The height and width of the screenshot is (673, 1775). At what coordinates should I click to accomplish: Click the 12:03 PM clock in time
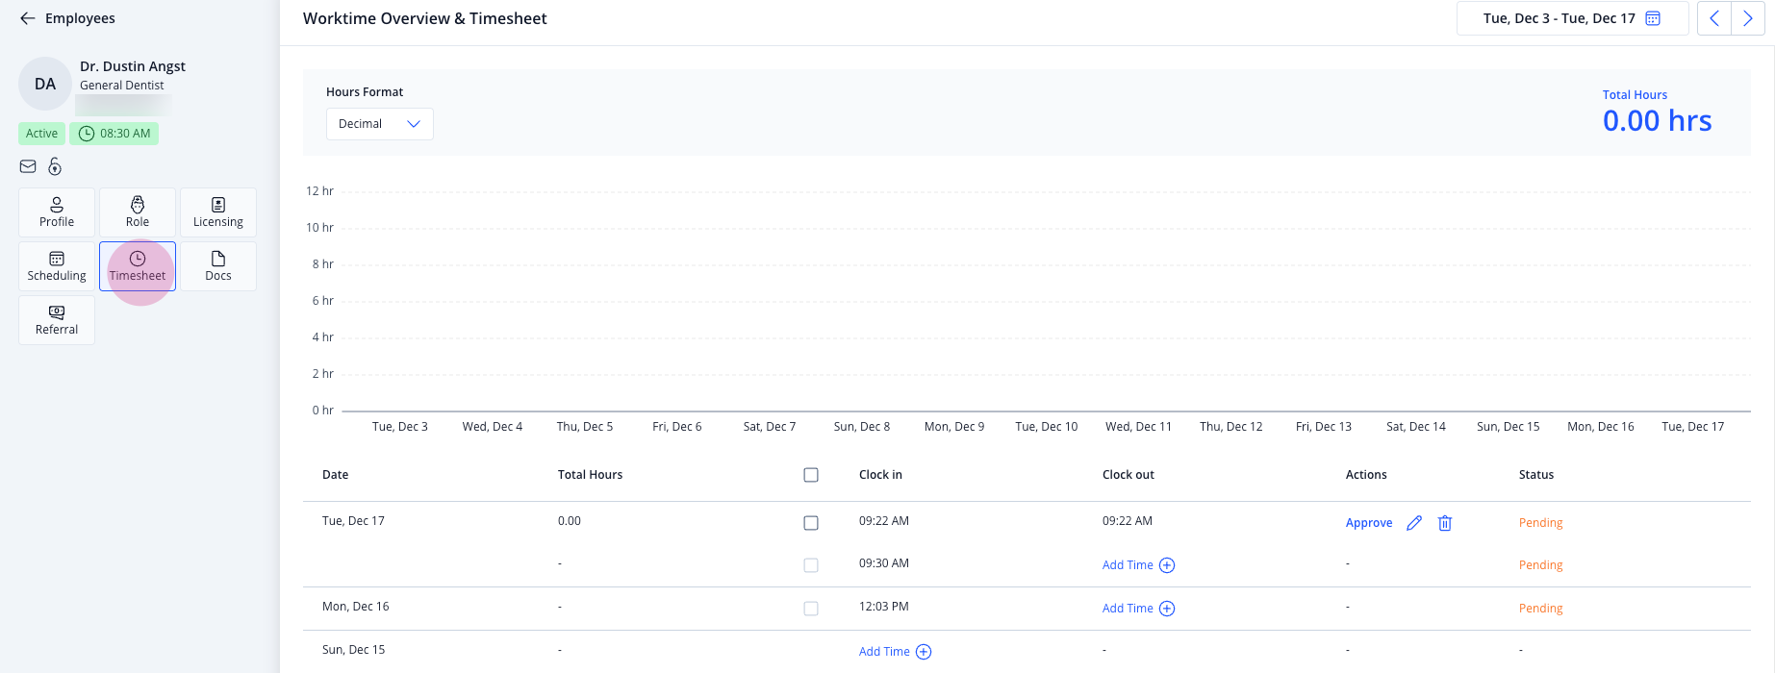coord(884,607)
